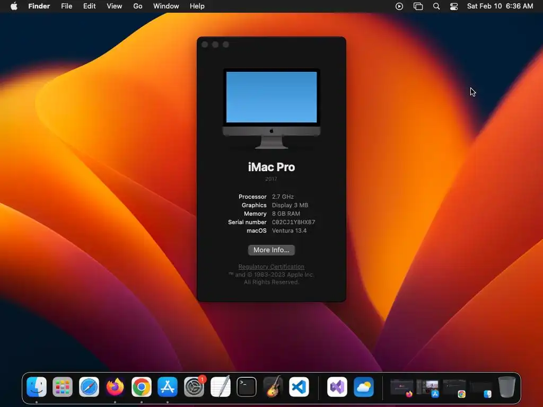
Task: Restore minimized Chrome window thumbnail
Action: (x=454, y=387)
